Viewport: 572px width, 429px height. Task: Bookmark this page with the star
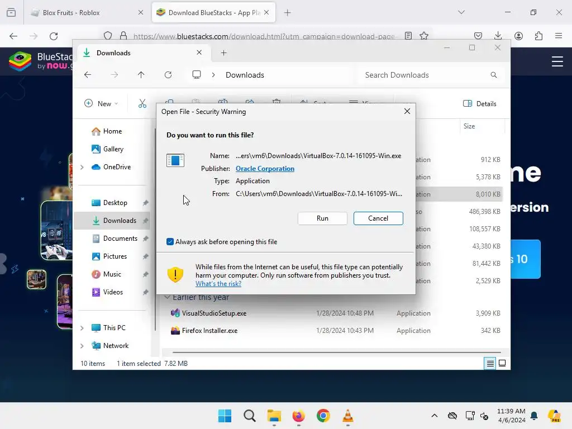[424, 36]
